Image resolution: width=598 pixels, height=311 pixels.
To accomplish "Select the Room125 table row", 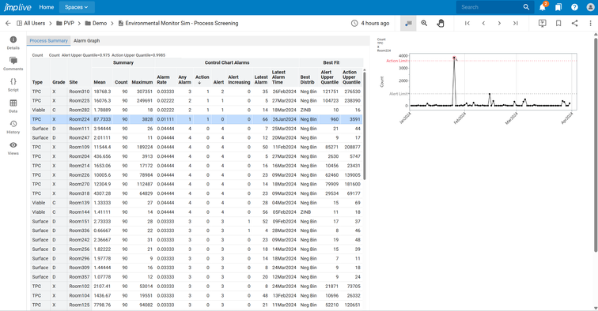I will [x=196, y=305].
